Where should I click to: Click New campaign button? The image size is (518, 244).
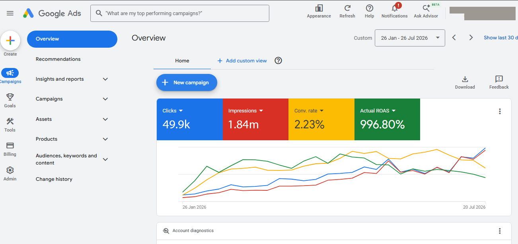(x=187, y=83)
